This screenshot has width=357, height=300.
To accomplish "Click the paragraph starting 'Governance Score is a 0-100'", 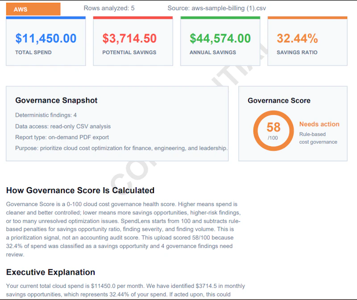I will point(124,229).
